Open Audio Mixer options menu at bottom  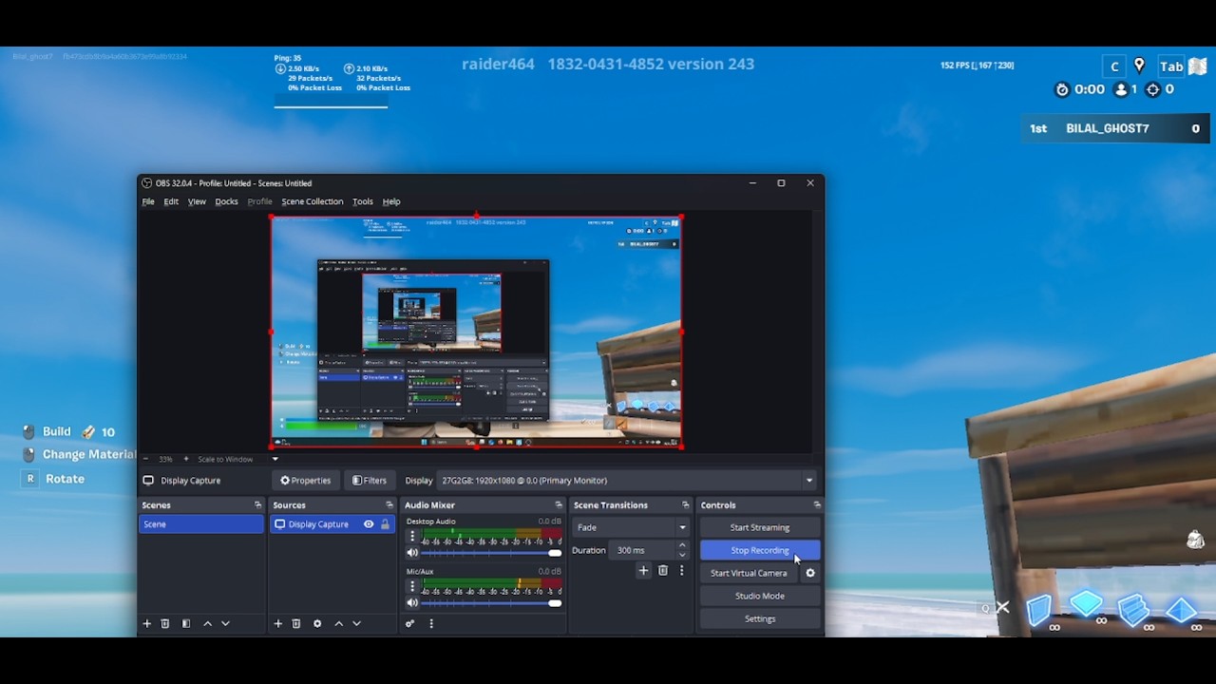click(x=431, y=623)
